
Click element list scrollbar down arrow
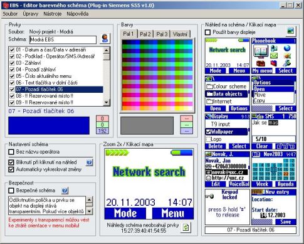(107, 102)
